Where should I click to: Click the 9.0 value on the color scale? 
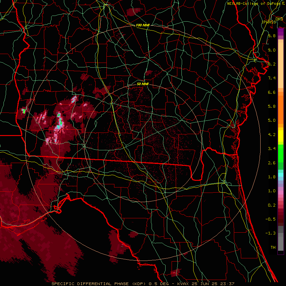tap(272, 50)
